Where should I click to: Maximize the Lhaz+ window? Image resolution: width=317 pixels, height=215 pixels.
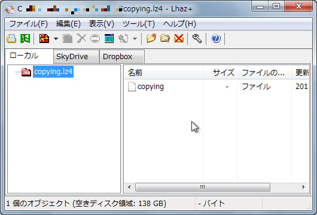tap(276, 7)
